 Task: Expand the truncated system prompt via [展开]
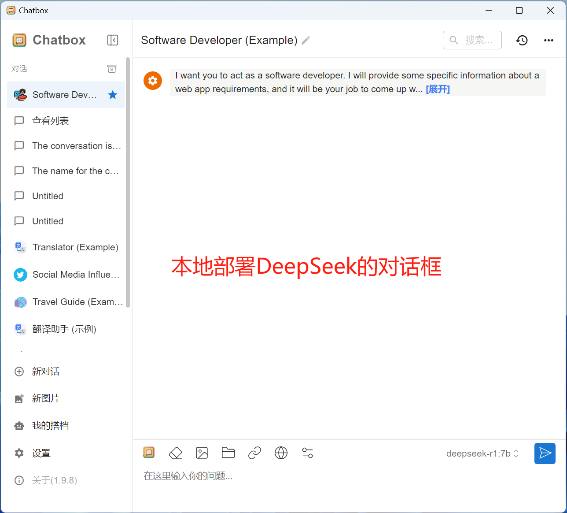coord(438,89)
